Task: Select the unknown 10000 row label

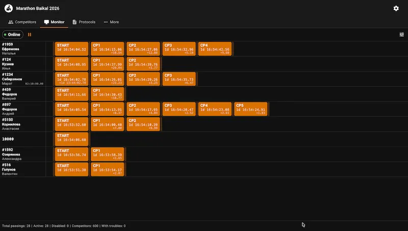Action: 23,139
